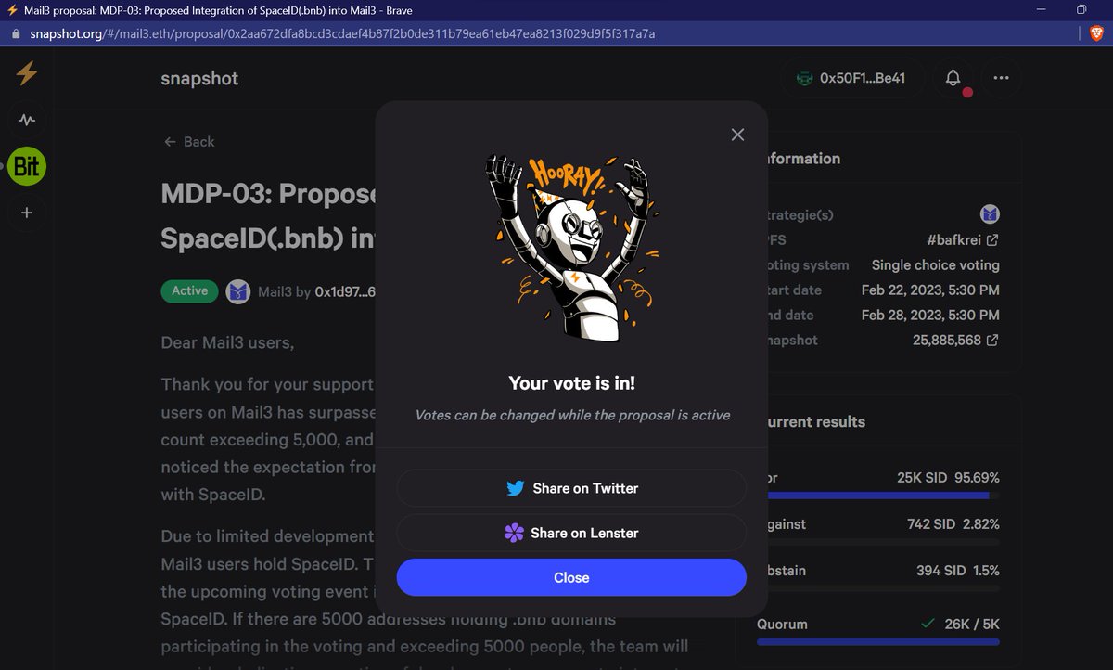Click the Brave shield icon in address bar
1113x670 pixels.
(1096, 32)
